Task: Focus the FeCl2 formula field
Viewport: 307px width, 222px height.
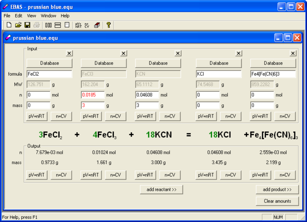Action: coord(49,74)
